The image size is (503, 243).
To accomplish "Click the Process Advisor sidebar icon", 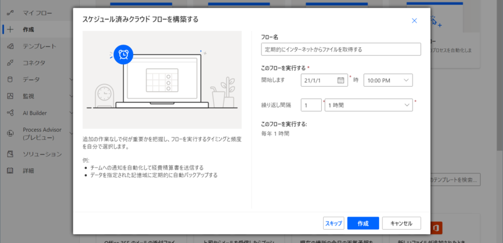I will click(10, 134).
